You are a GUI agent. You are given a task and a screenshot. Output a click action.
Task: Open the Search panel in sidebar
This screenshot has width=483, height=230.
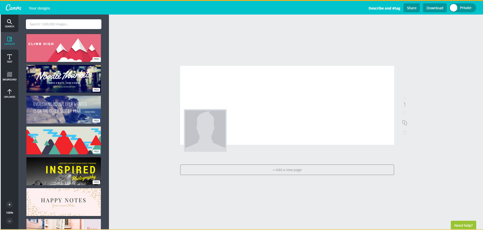pyautogui.click(x=10, y=23)
